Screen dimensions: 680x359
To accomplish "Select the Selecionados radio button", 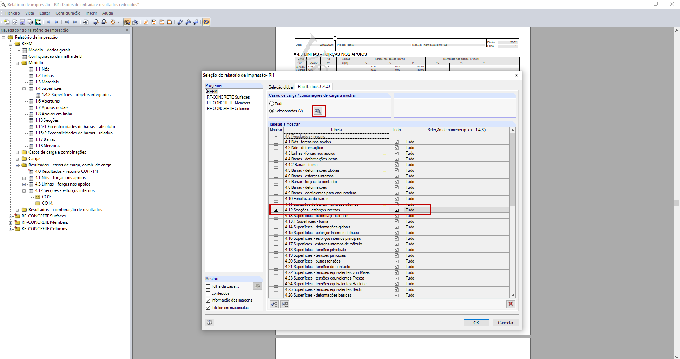I will pos(272,111).
